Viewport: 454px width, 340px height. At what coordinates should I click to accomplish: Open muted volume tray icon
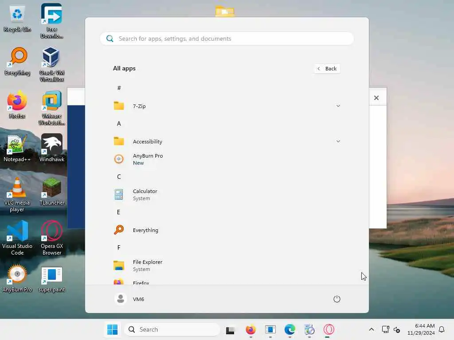[397, 329]
